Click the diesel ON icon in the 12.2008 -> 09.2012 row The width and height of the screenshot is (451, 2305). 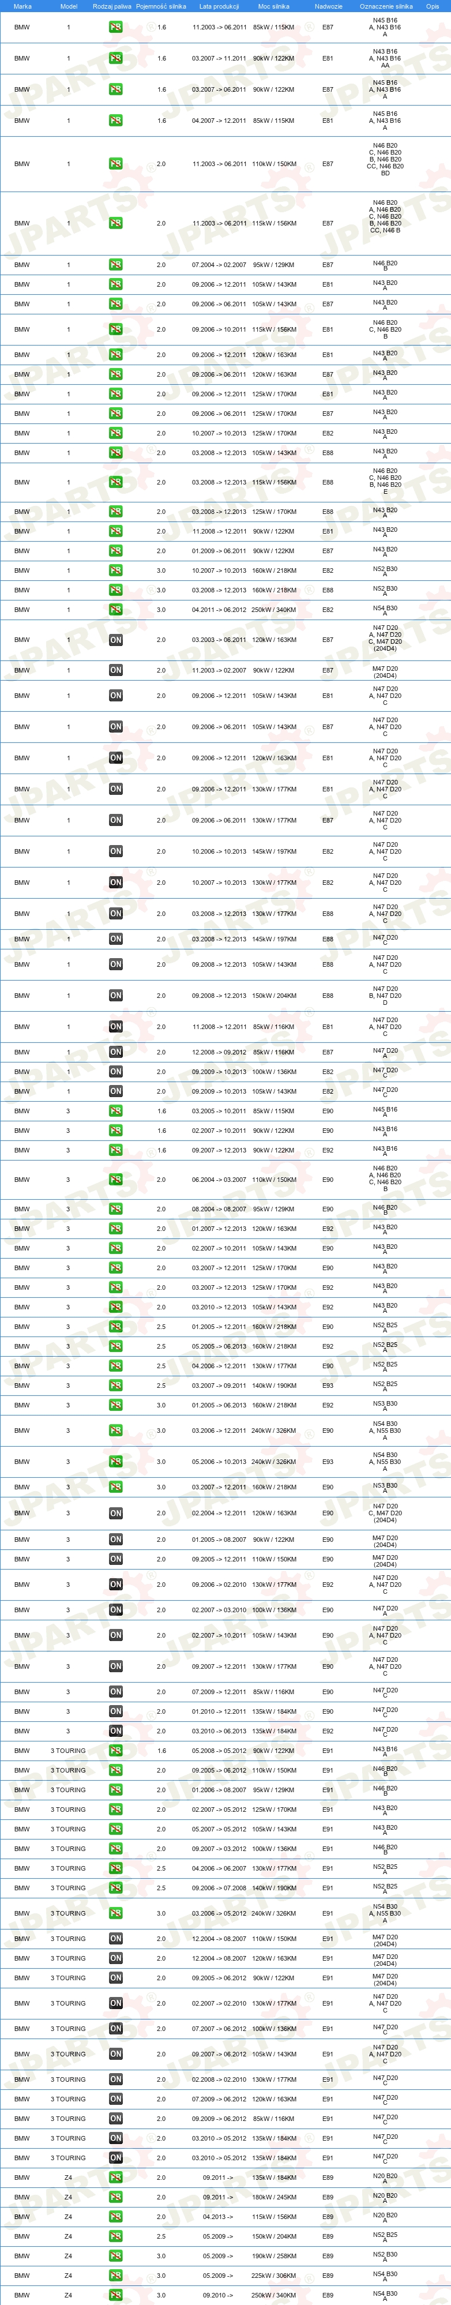click(x=115, y=1052)
